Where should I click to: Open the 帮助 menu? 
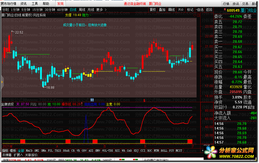coord(46,4)
